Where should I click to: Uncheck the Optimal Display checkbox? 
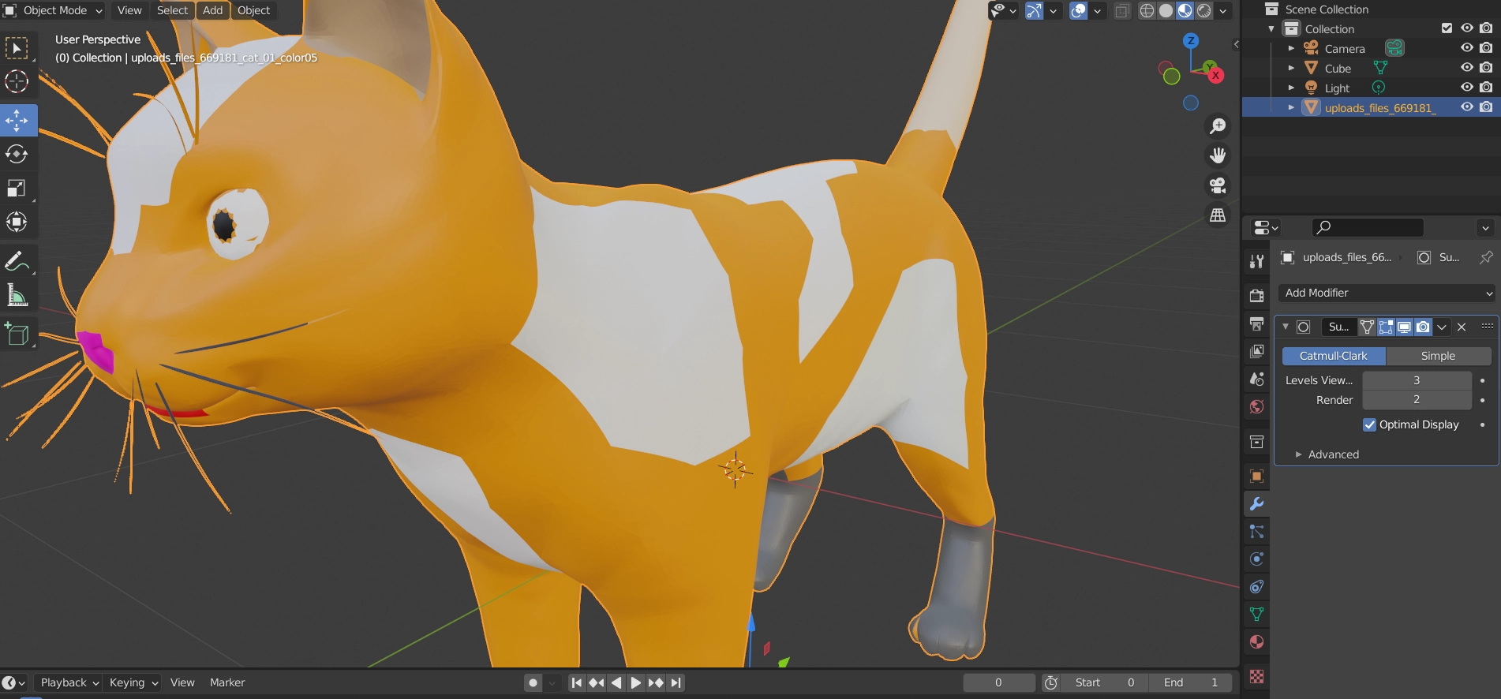tap(1370, 424)
